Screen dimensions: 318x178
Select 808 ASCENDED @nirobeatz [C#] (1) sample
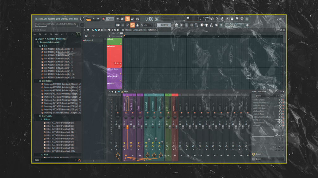[59, 49]
